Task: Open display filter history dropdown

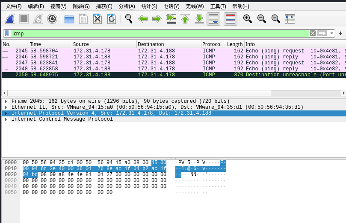Action: [331, 33]
